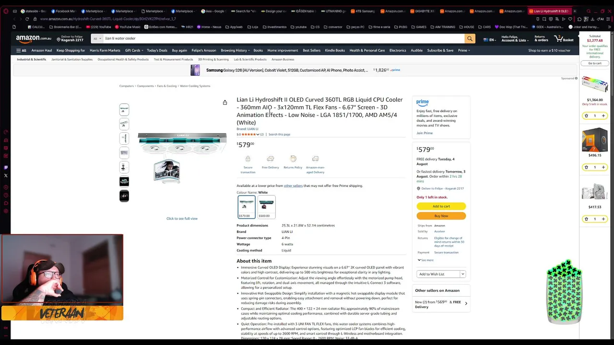Image resolution: width=614 pixels, height=345 pixels.
Task: Open a new browser tab with plus icon
Action: pyautogui.click(x=575, y=11)
